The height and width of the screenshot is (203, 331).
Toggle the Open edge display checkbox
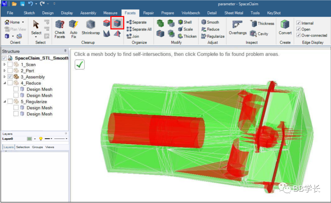pyautogui.click(x=298, y=29)
